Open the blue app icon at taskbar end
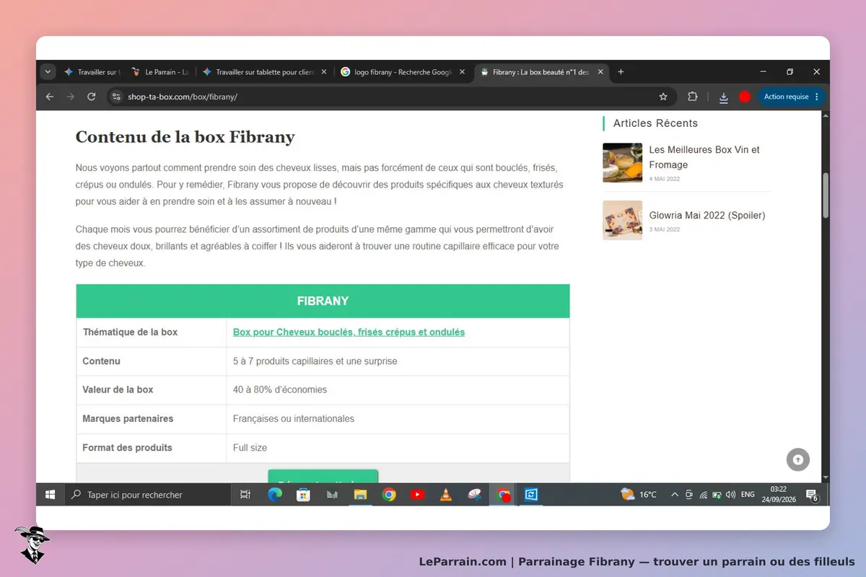Viewport: 866px width, 577px height. (531, 495)
